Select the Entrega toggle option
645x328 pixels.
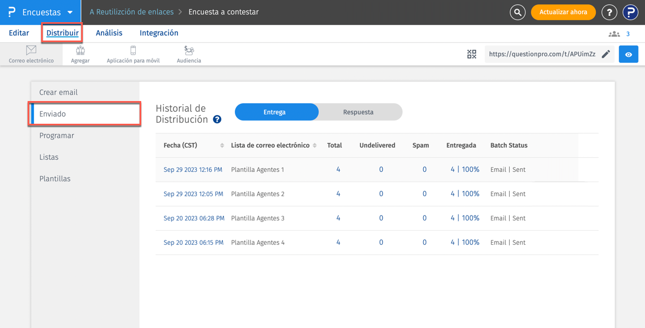[275, 112]
